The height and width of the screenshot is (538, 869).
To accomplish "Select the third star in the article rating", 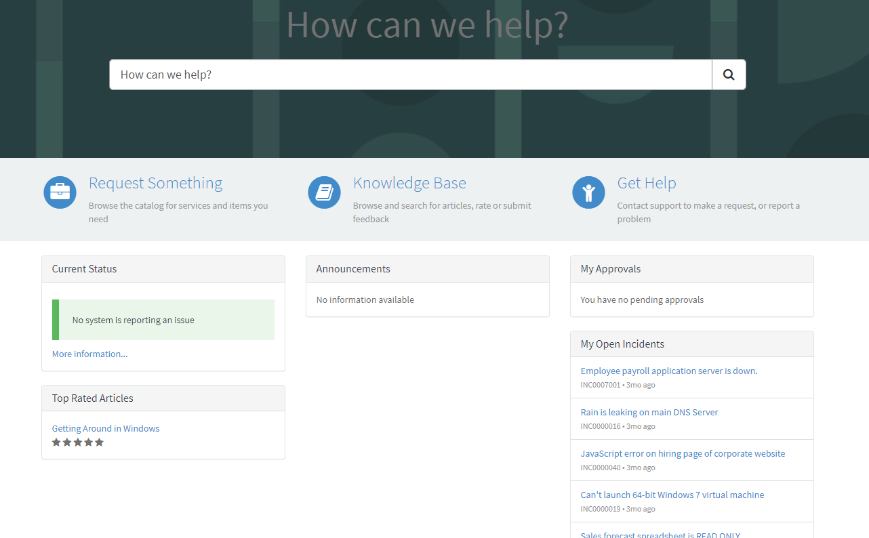I will pos(78,442).
